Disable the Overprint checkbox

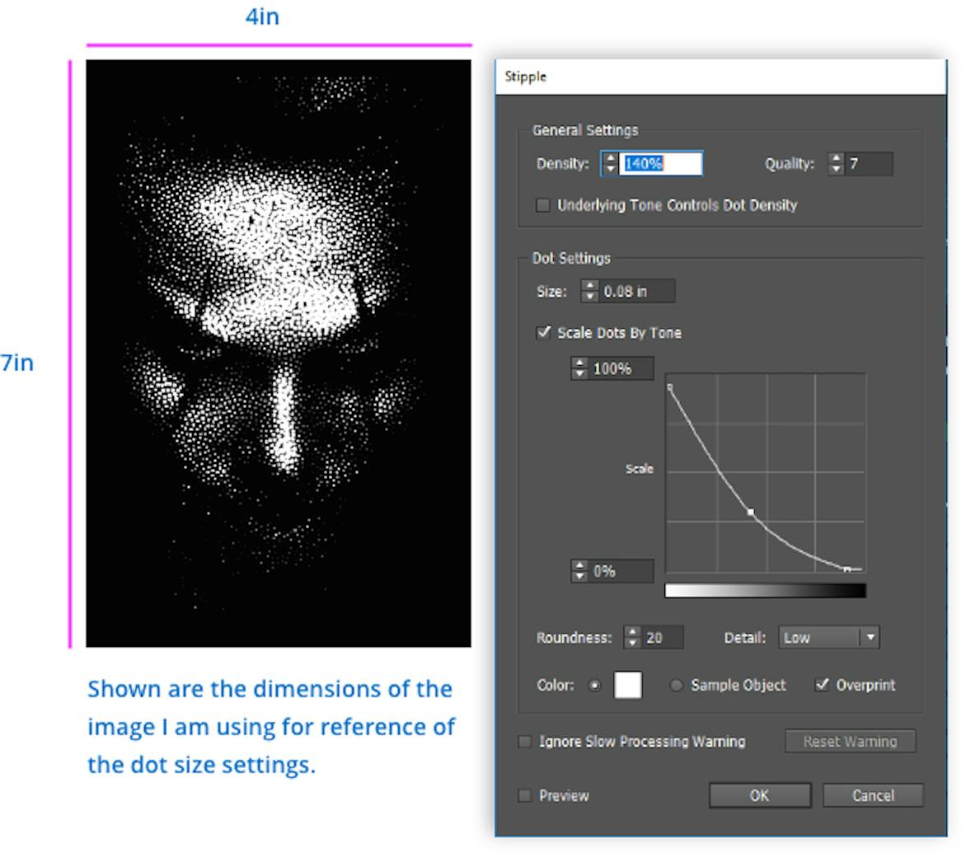[x=822, y=685]
